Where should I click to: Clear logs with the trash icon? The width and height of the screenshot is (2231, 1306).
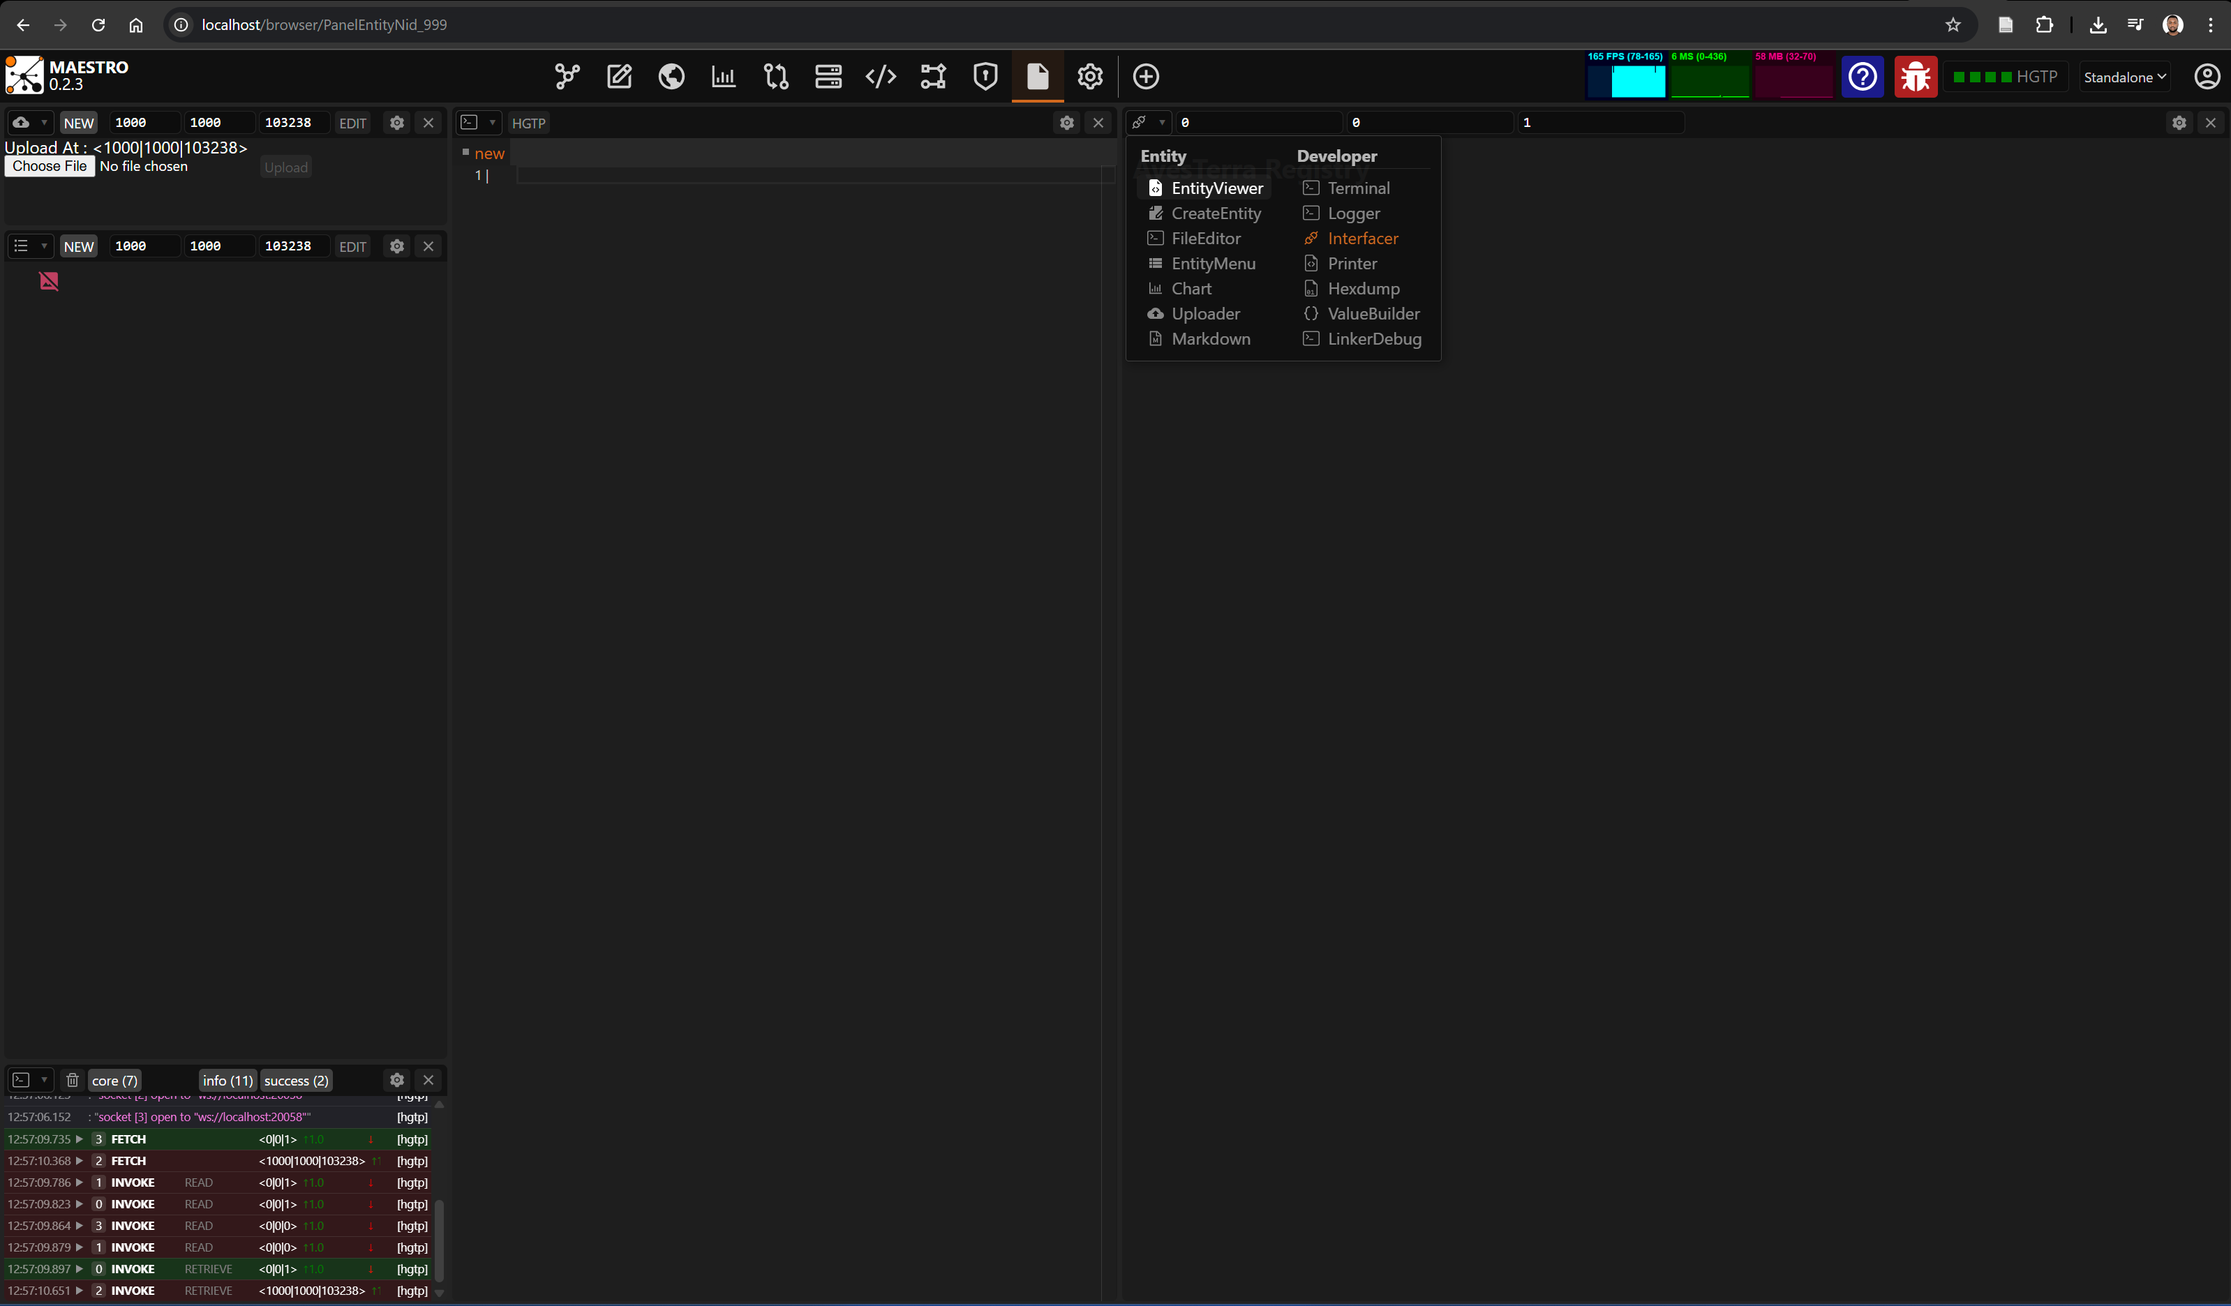73,1079
